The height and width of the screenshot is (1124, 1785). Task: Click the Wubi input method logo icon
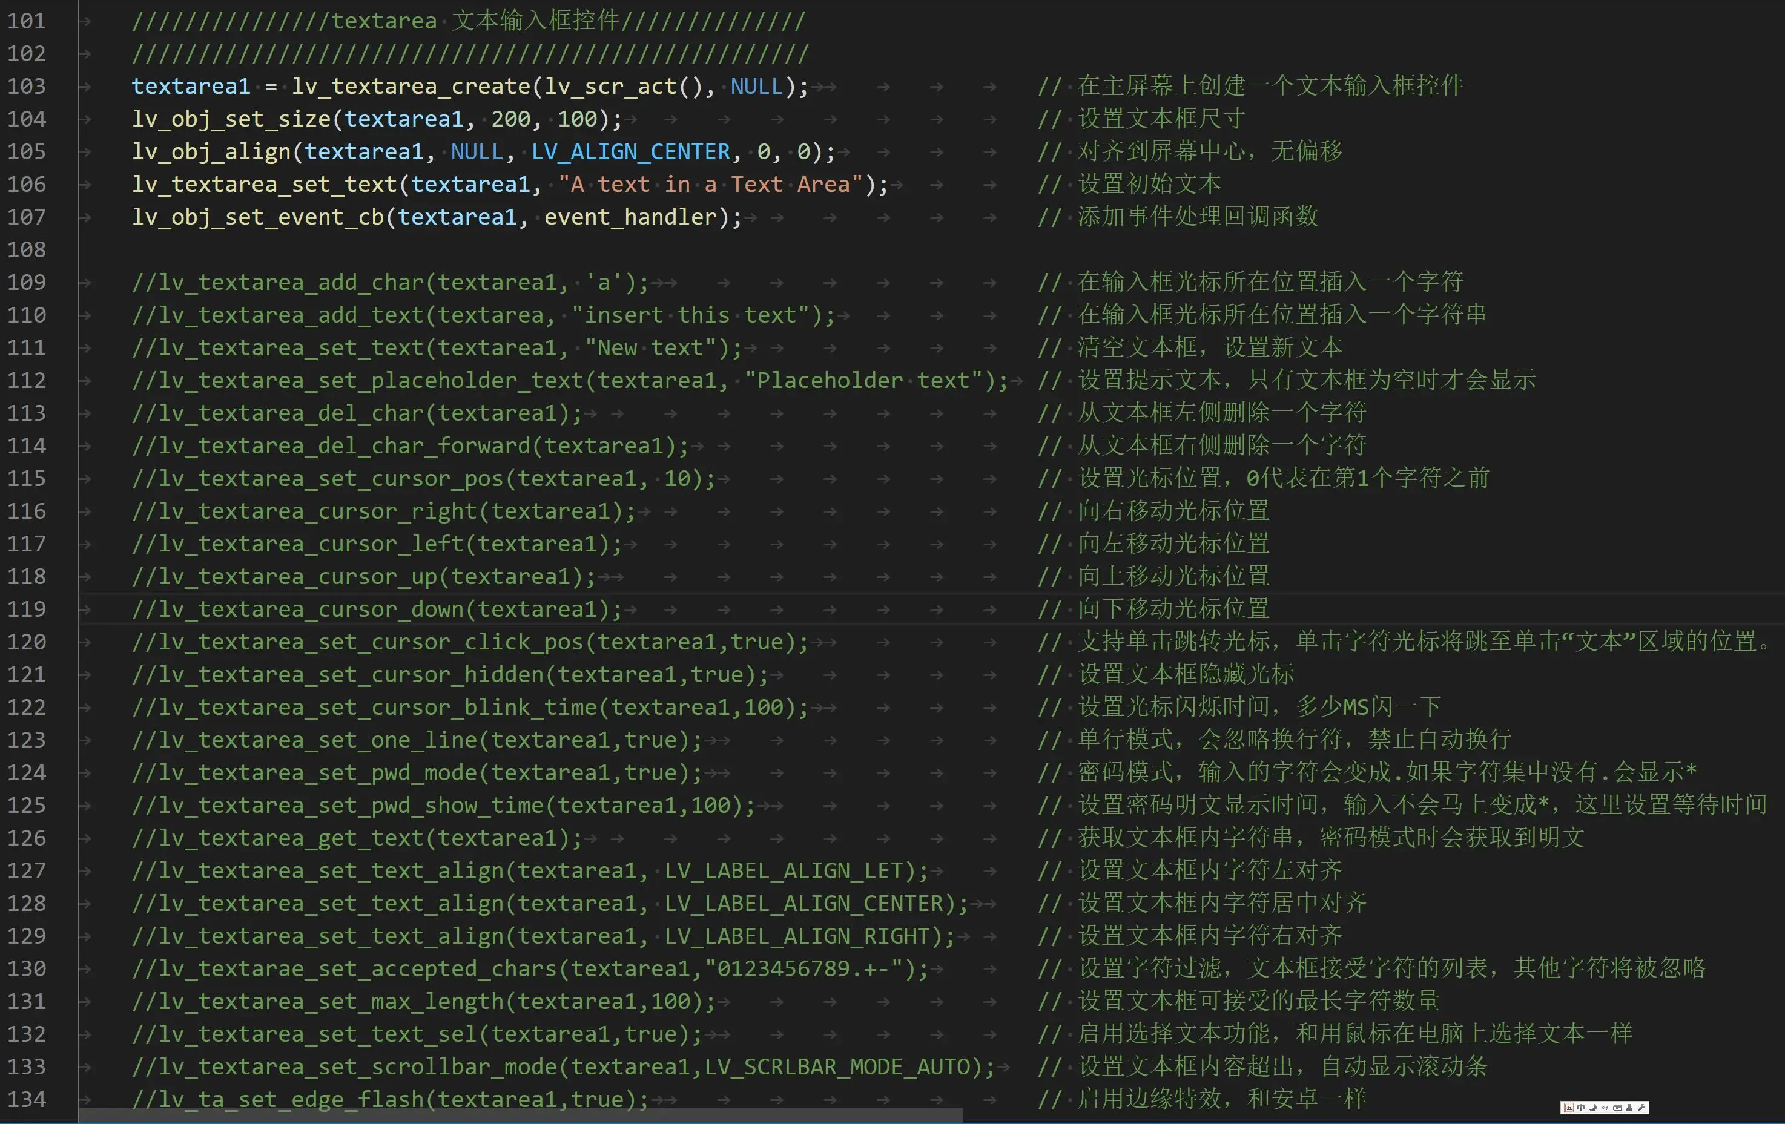click(x=1569, y=1108)
